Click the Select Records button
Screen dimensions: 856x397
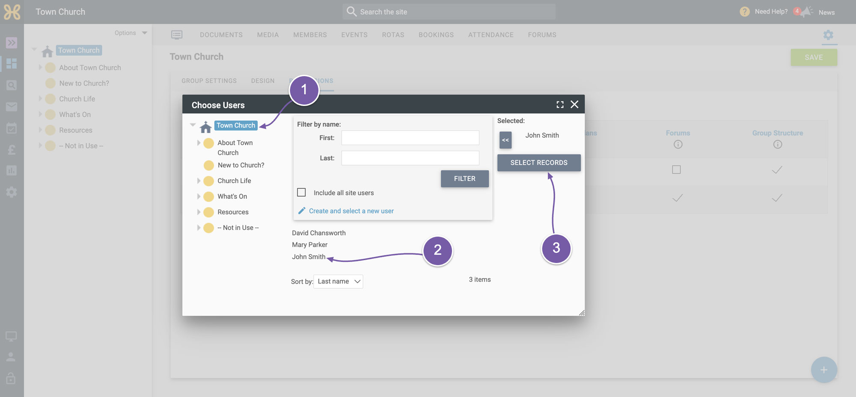[539, 163]
